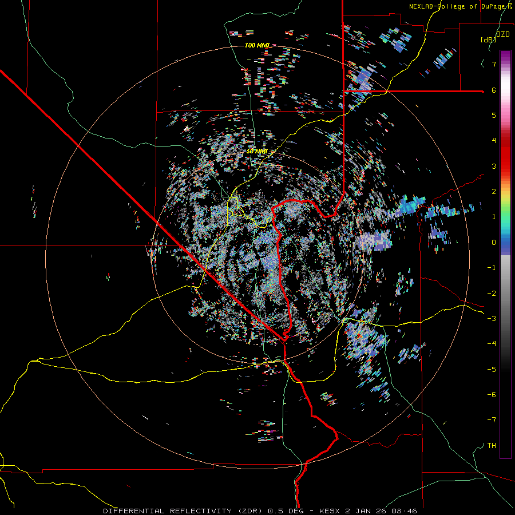The image size is (515, 515).
Task: Click the 0 dB scale tick label
Action: [x=494, y=243]
